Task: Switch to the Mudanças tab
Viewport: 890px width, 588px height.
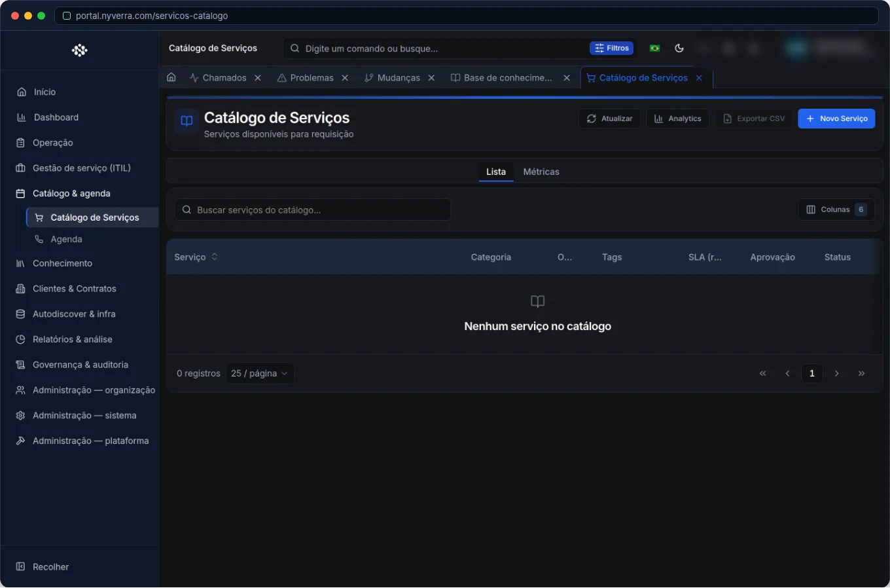Action: [x=393, y=78]
